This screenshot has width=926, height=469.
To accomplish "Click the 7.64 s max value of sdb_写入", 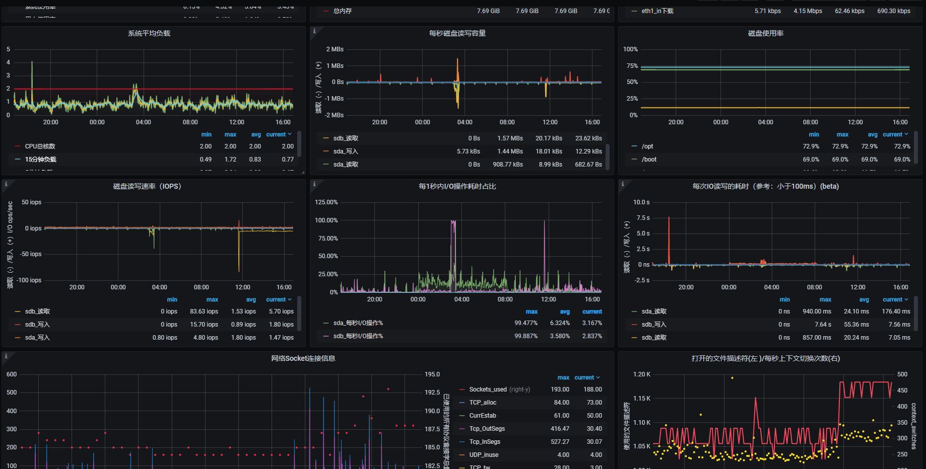I will (x=823, y=325).
